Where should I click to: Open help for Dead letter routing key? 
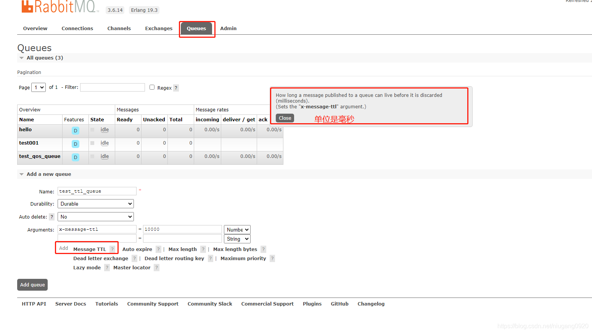[210, 259]
